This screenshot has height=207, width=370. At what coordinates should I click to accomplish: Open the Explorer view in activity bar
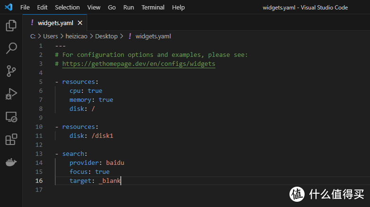click(11, 26)
